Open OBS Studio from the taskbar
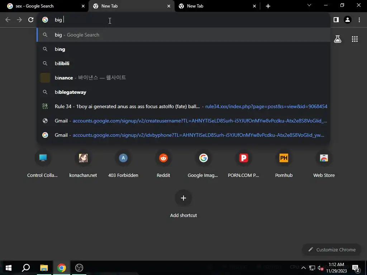The image size is (367, 275). pyautogui.click(x=79, y=268)
